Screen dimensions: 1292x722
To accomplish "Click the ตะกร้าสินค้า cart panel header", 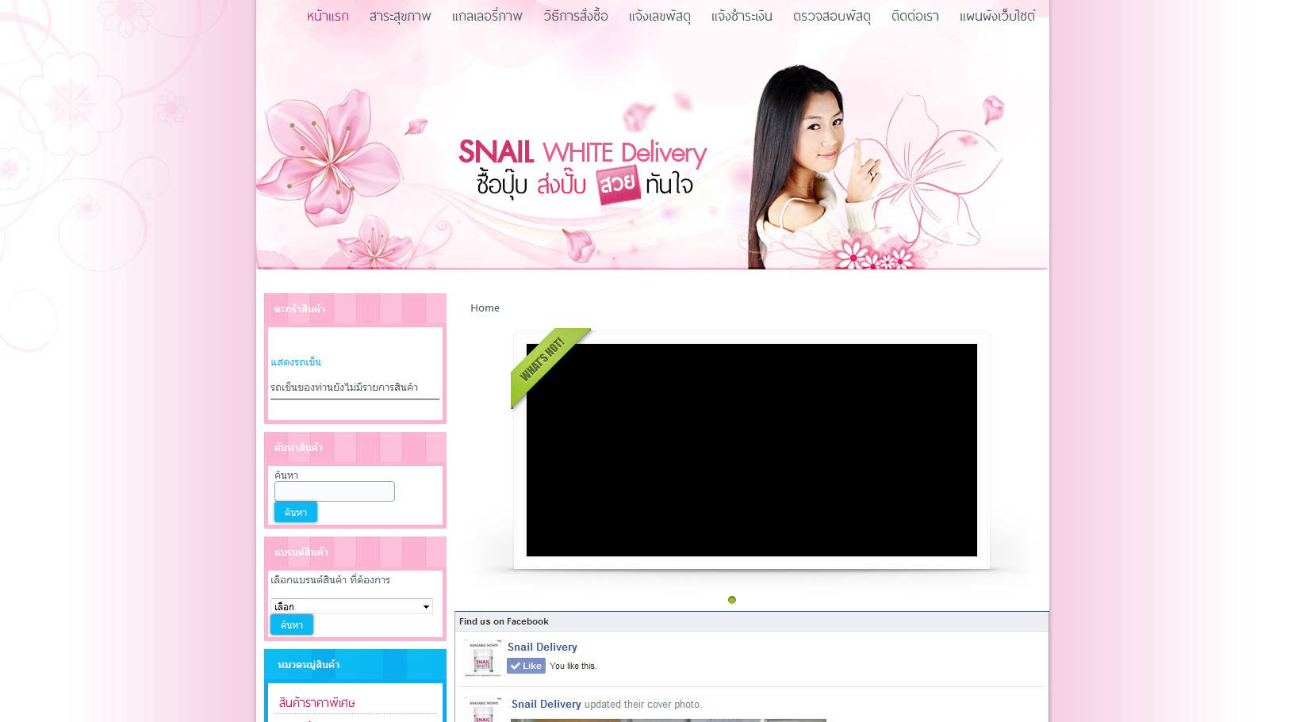I will tap(355, 309).
